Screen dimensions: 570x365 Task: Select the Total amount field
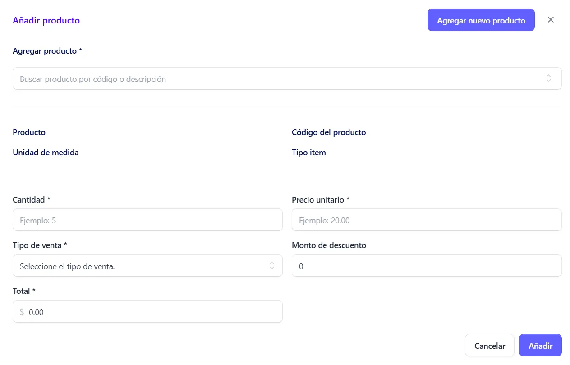(x=147, y=311)
